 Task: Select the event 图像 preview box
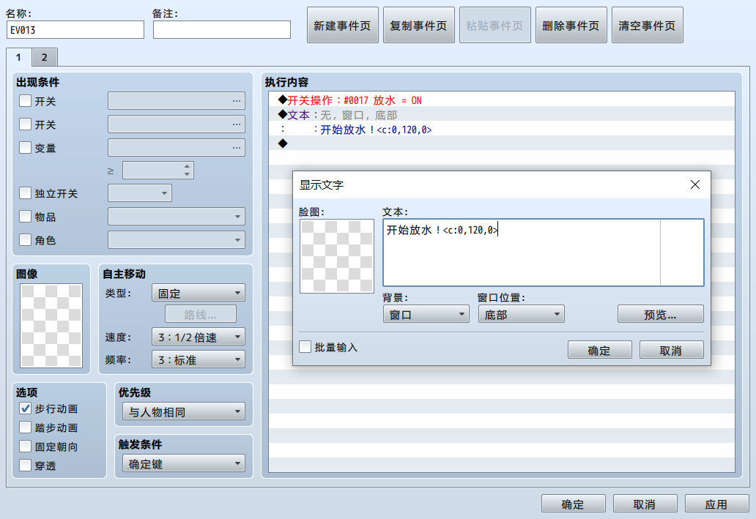51,326
